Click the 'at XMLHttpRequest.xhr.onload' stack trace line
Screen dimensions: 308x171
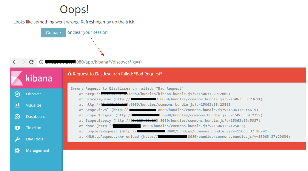click(x=185, y=137)
